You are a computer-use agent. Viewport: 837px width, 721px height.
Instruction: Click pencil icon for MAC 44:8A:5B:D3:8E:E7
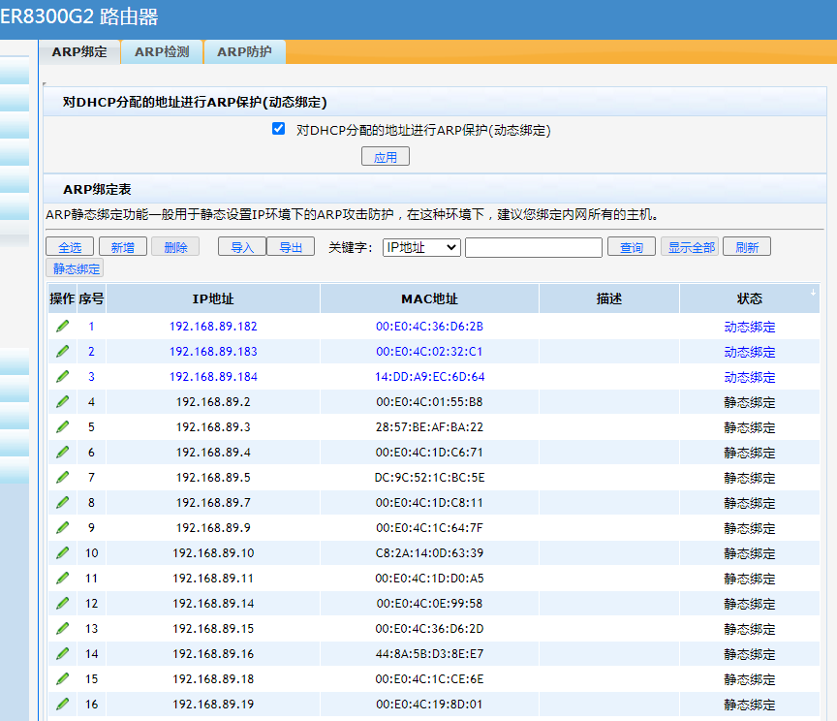(x=63, y=654)
